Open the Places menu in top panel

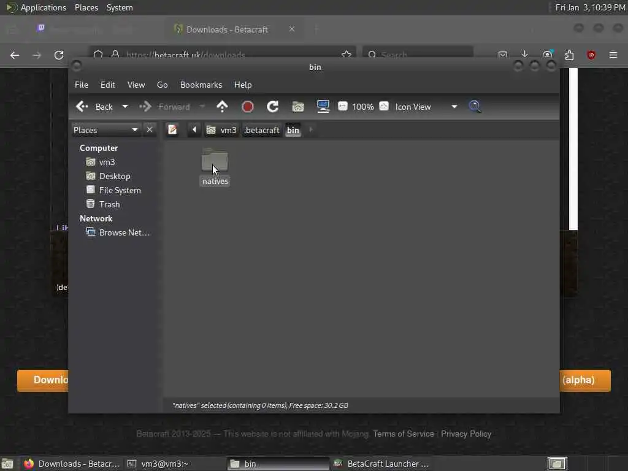(x=86, y=7)
